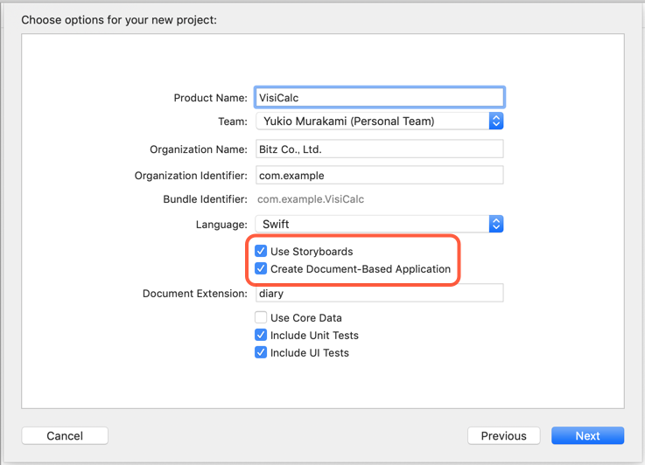
Task: Enable the Use Core Data checkbox
Action: 261,317
